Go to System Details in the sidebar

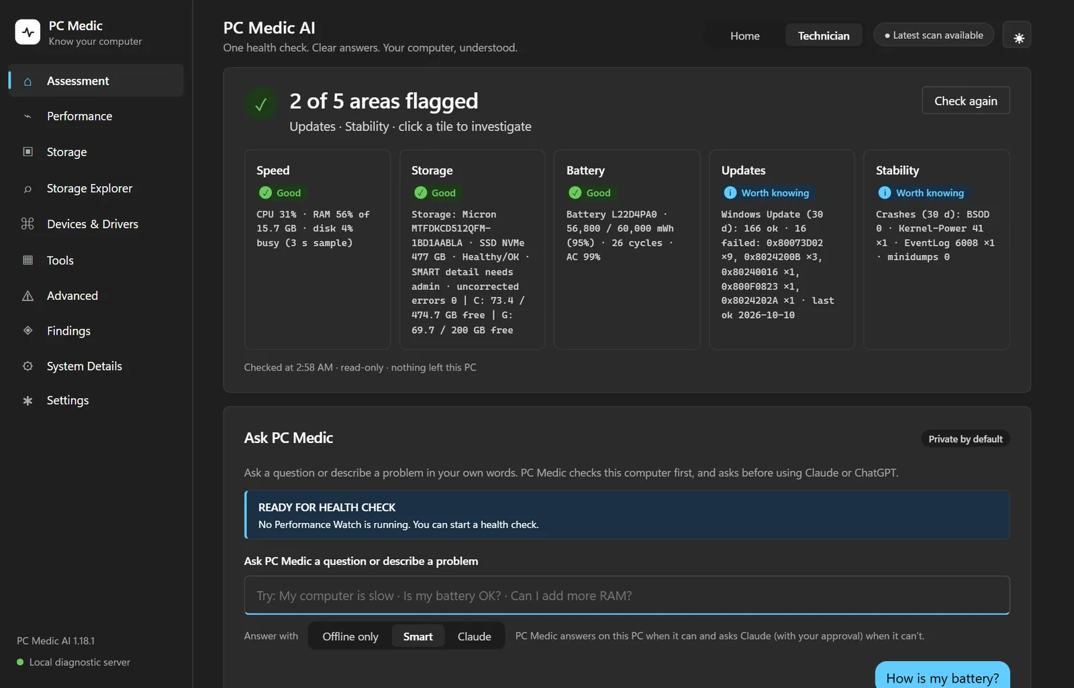tap(96, 366)
